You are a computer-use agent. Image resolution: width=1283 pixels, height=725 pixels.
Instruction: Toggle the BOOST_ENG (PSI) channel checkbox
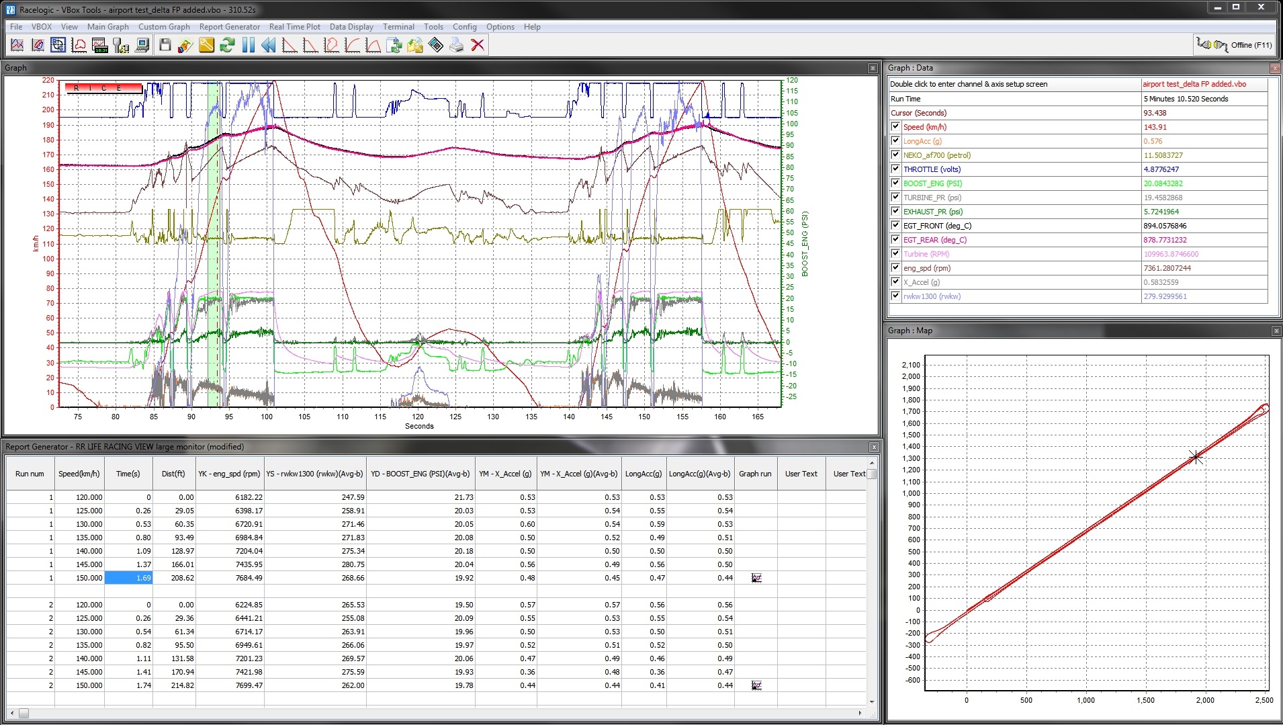click(895, 183)
